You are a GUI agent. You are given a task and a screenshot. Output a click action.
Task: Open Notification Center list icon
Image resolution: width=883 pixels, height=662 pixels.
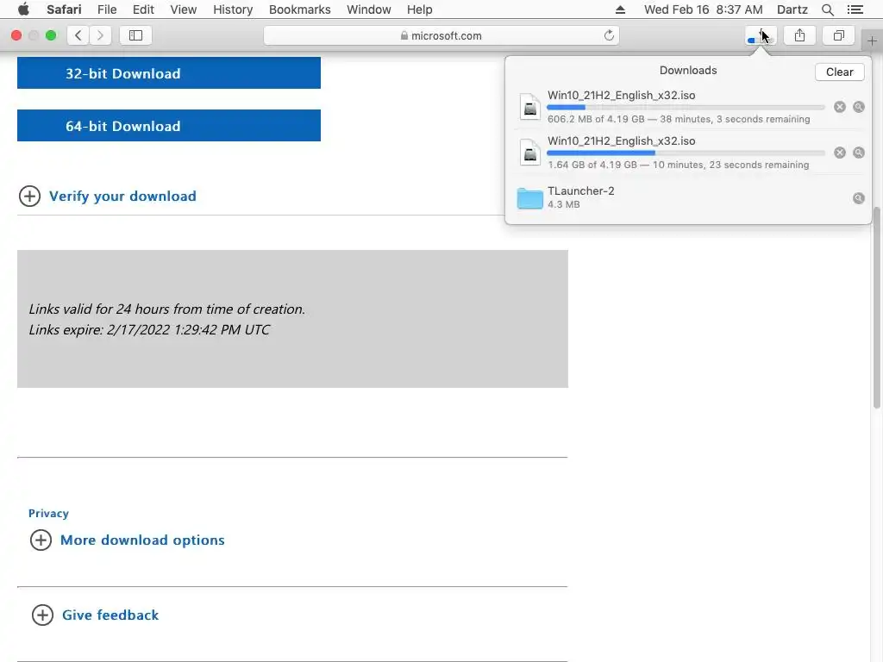(855, 9)
